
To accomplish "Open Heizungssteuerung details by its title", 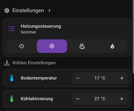I will 41,26.
